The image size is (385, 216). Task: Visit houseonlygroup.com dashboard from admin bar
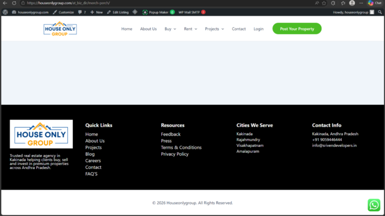[30, 12]
